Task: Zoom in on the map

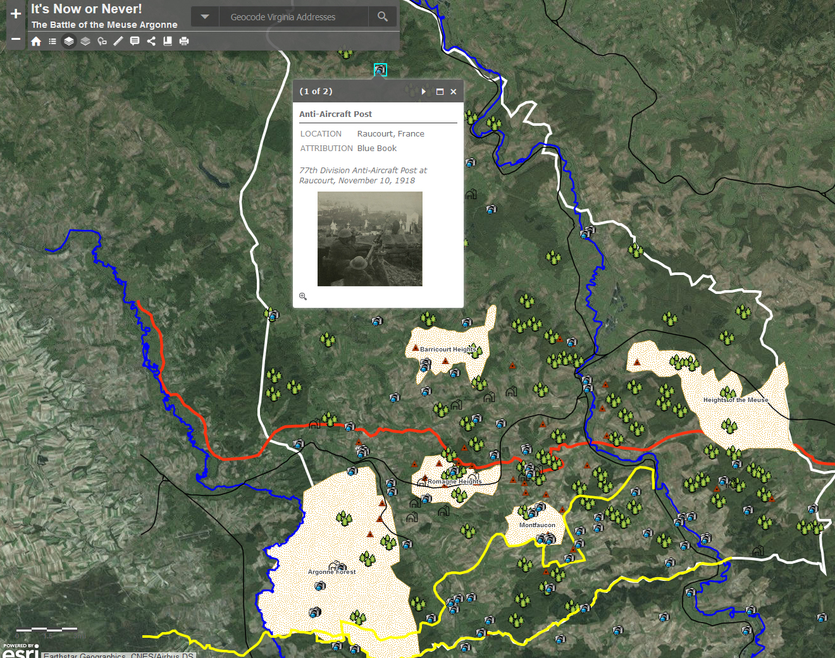Action: pos(15,14)
